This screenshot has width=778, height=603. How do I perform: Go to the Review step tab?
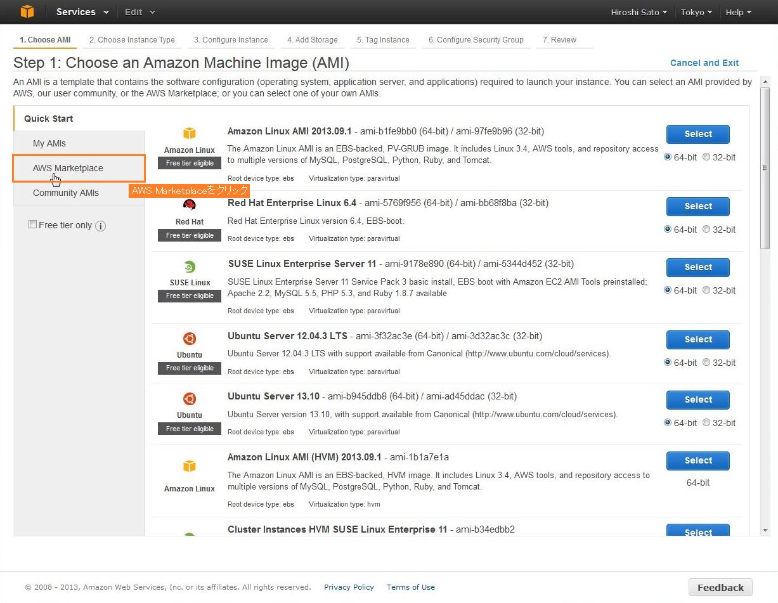560,40
